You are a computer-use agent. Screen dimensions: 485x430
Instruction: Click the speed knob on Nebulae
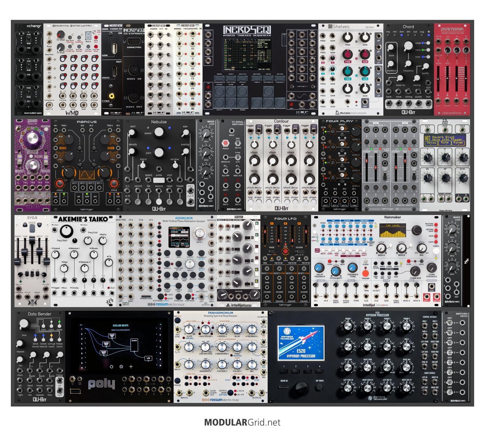(x=158, y=133)
